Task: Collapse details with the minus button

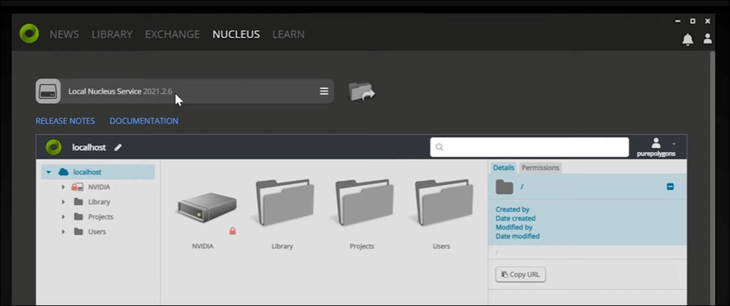Action: tap(670, 186)
